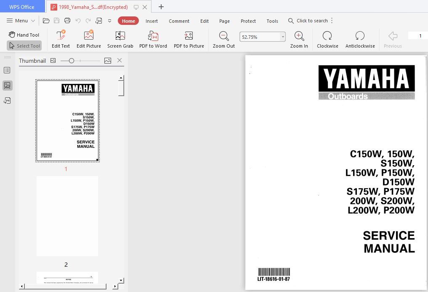Start a Screen Grab
428x292 pixels.
pos(120,39)
